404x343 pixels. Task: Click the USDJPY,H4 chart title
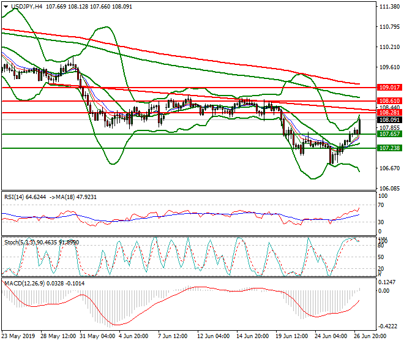pyautogui.click(x=26, y=7)
